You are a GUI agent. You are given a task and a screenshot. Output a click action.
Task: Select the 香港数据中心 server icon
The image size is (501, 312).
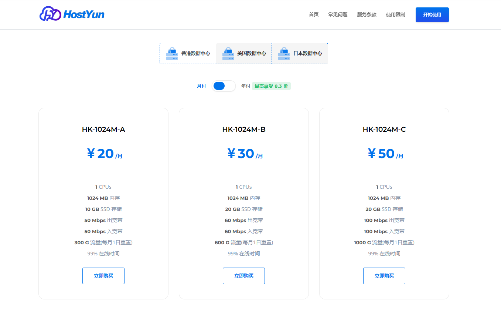coord(172,54)
